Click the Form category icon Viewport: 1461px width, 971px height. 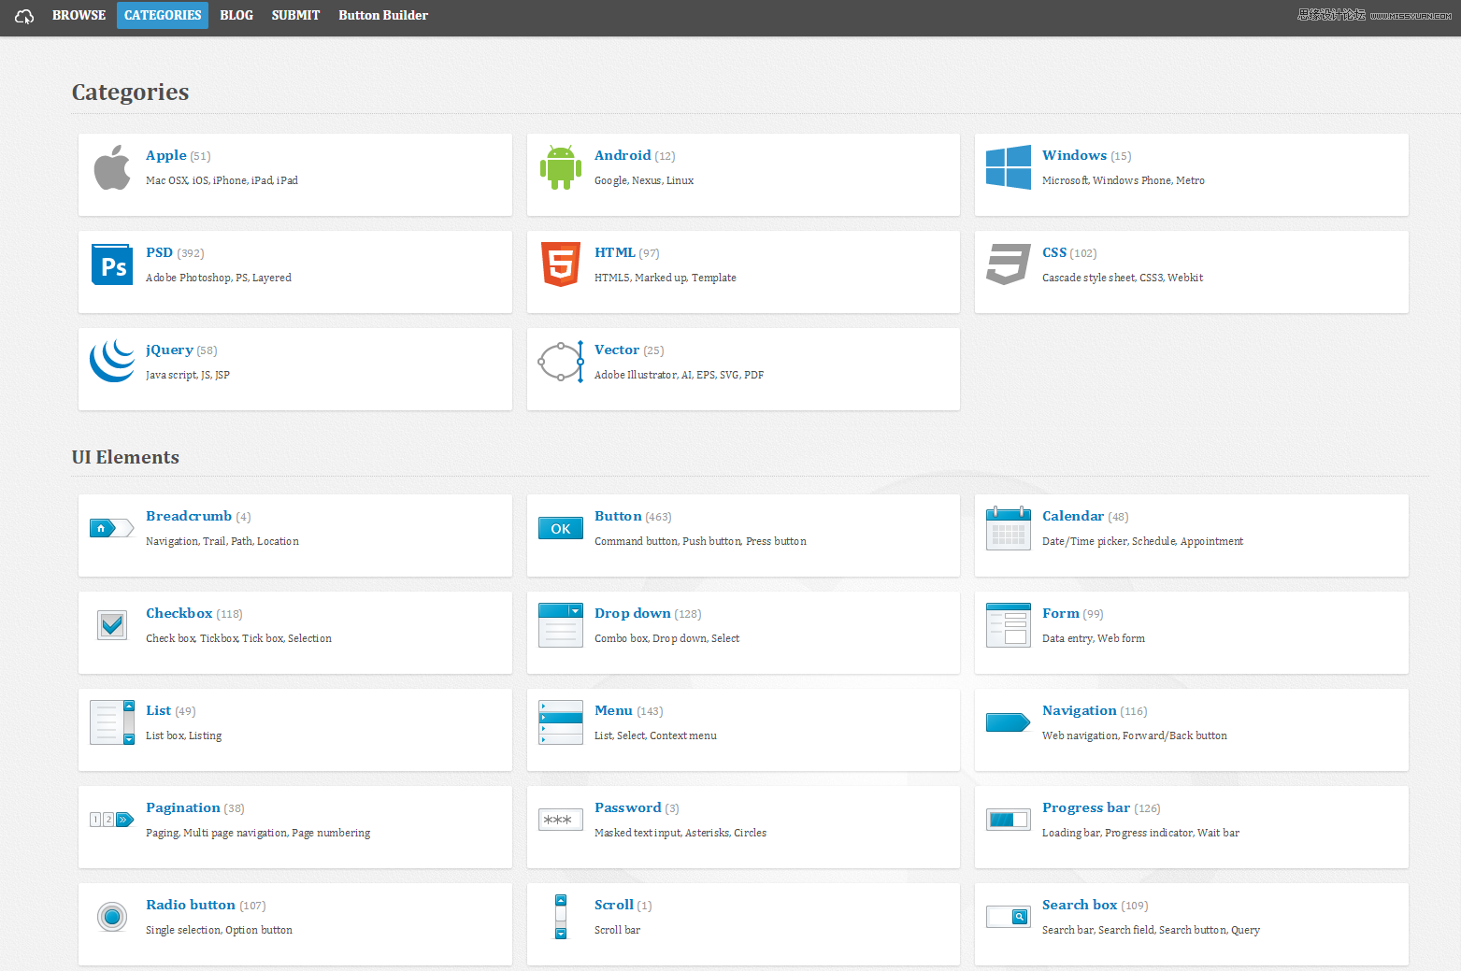pos(1009,625)
